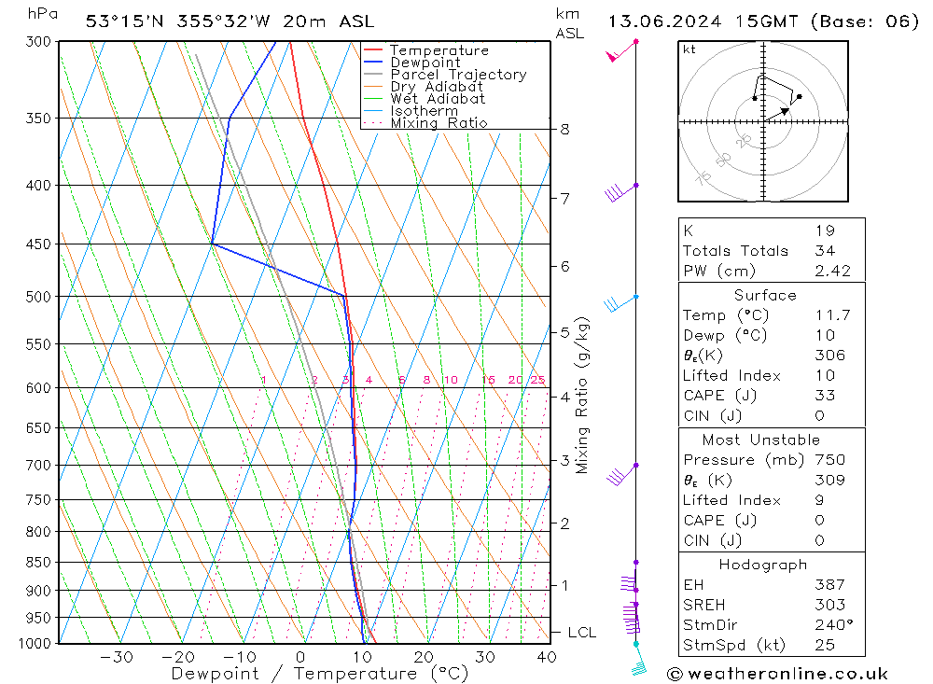Click the pink wind barb at 300 hPa
This screenshot has height=684, width=933.
click(x=621, y=51)
